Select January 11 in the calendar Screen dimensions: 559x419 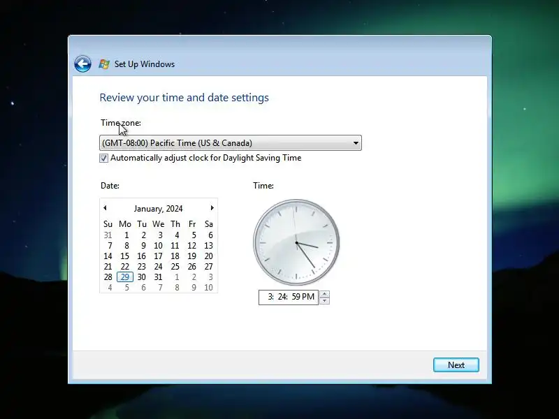[x=175, y=246]
